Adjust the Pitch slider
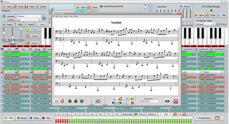The image size is (229, 124). point(4,33)
